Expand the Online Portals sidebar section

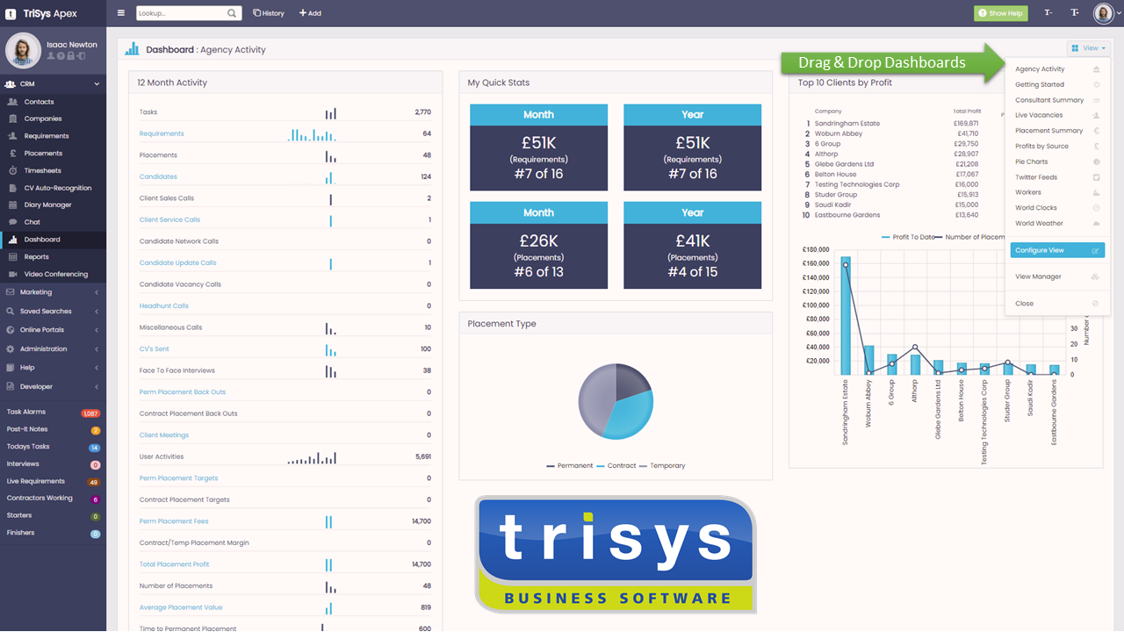(53, 330)
